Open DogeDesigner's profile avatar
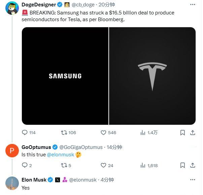The image size is (203, 195). pos(12,8)
